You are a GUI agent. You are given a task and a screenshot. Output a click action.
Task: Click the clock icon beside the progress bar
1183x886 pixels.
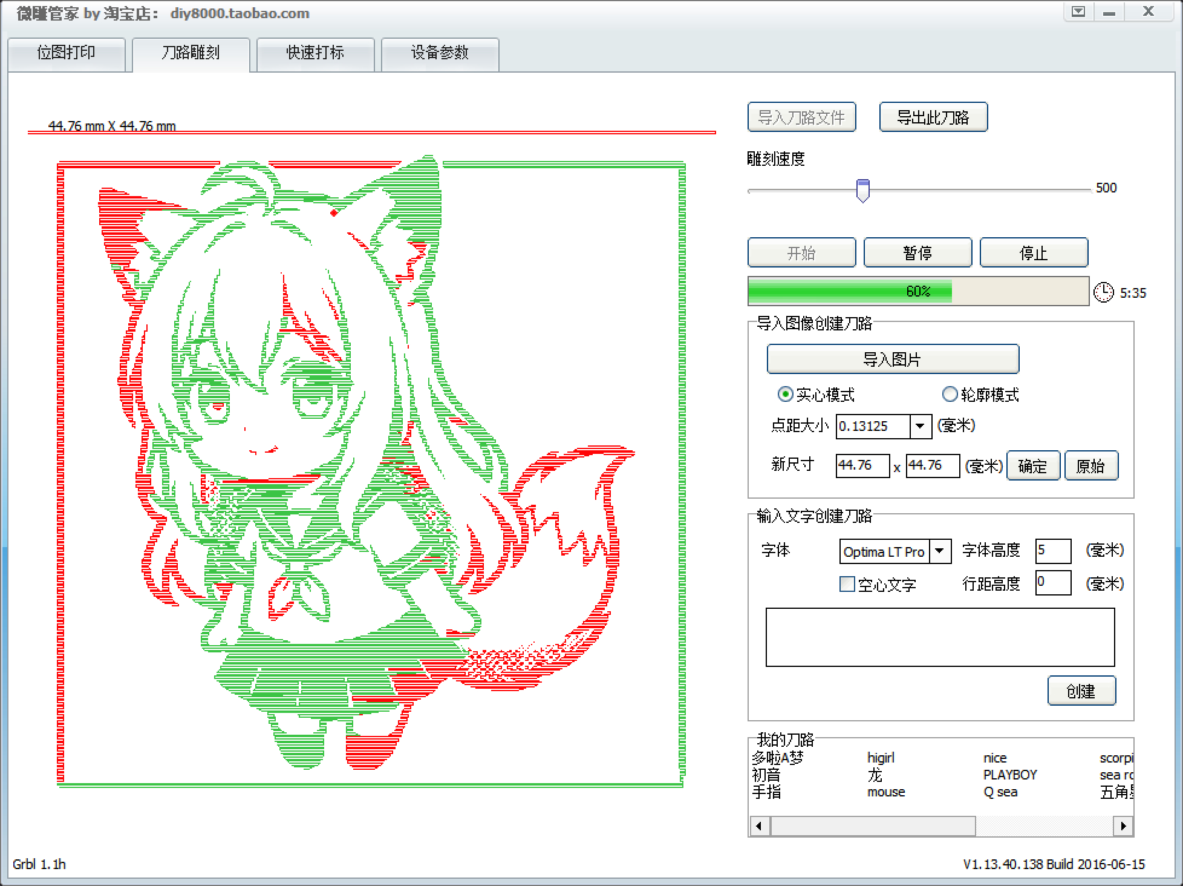tap(1103, 292)
